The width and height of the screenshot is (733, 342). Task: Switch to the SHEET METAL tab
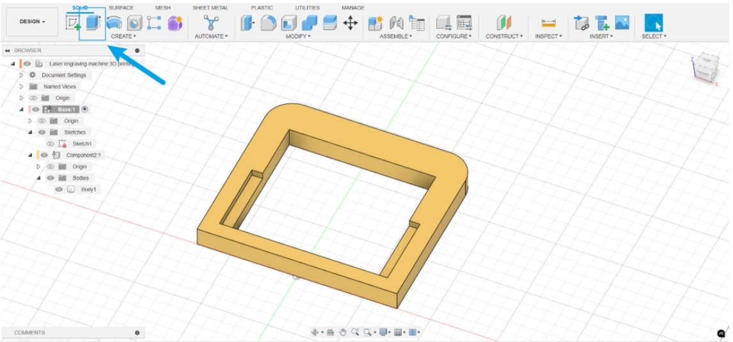[210, 8]
